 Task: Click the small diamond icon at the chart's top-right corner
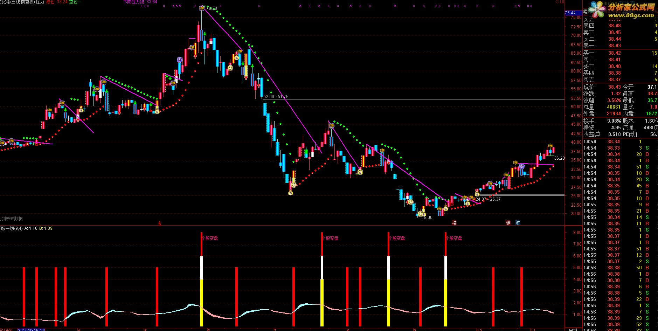click(557, 2)
